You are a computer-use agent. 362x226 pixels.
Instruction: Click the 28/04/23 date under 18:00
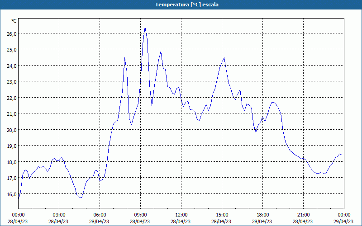pyautogui.click(x=262, y=221)
